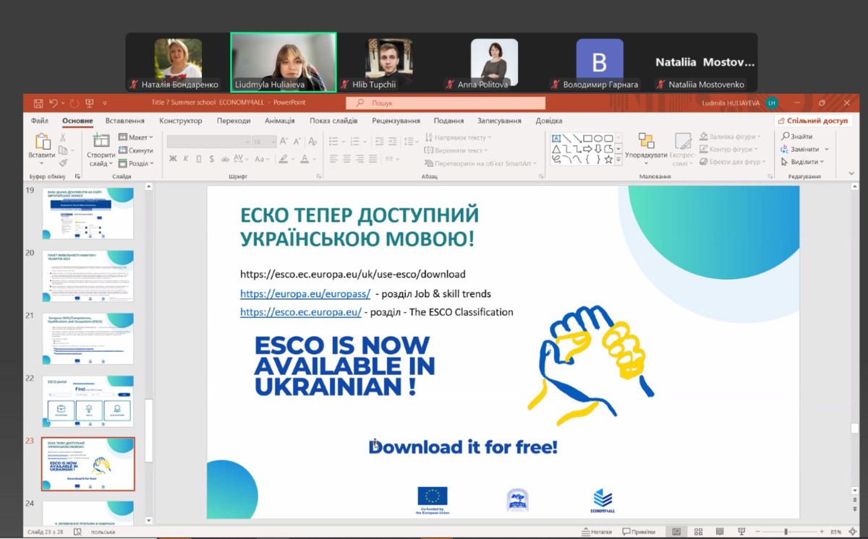Toggle text shadow (S) formatting
Viewport: 868px width, 539px height.
[x=211, y=159]
